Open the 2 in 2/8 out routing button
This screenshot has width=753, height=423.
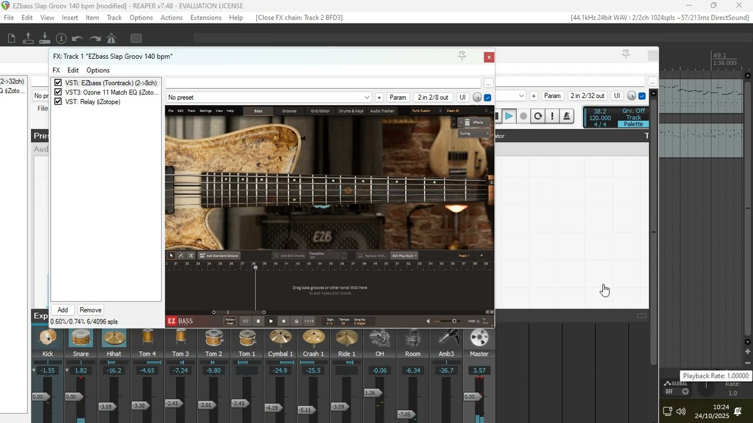(x=433, y=98)
